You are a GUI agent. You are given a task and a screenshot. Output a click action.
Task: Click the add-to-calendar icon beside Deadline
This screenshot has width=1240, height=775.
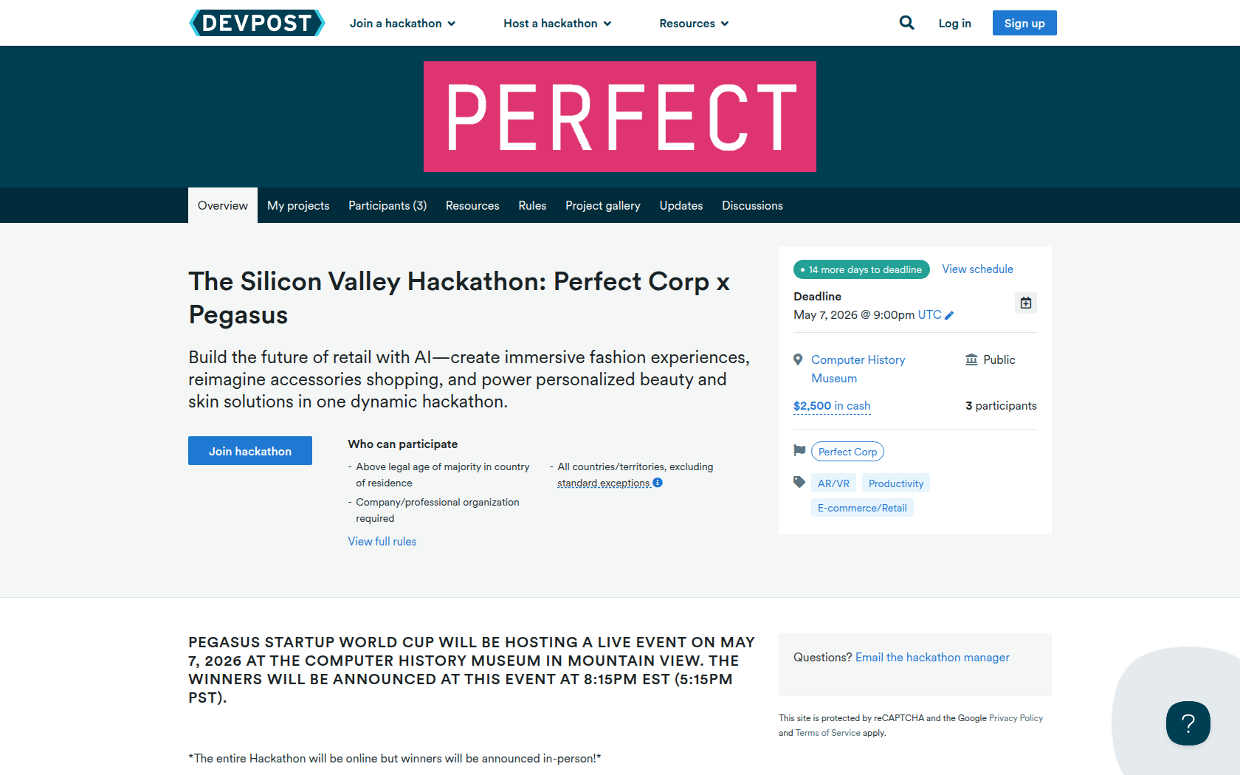1025,303
